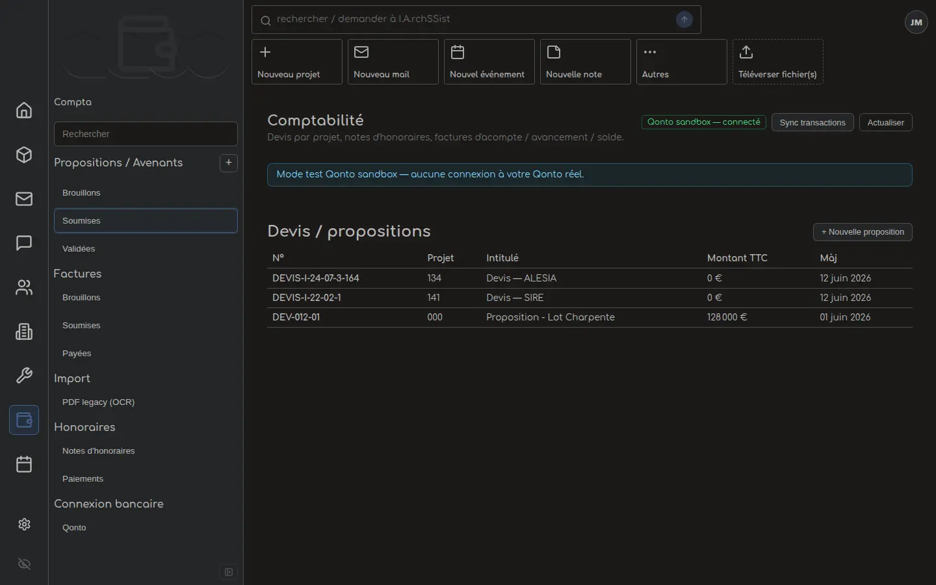Viewport: 936px width, 585px height.
Task: Click Actualiser button
Action: tap(886, 122)
